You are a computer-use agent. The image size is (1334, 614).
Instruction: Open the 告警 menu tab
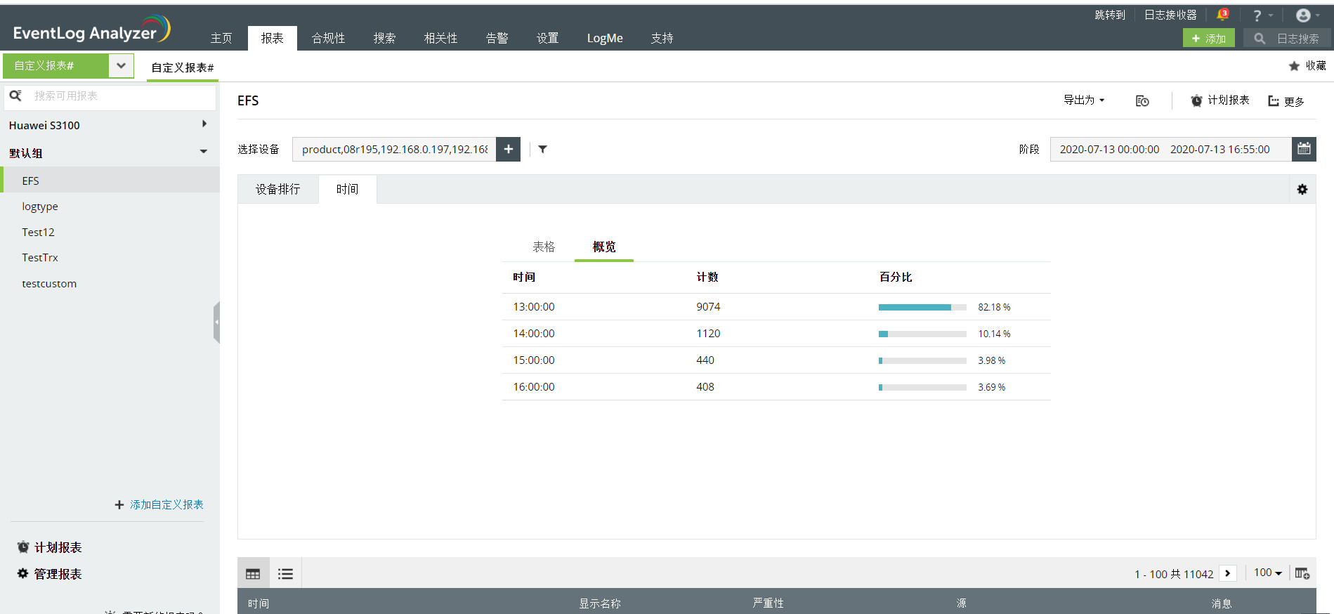click(497, 38)
